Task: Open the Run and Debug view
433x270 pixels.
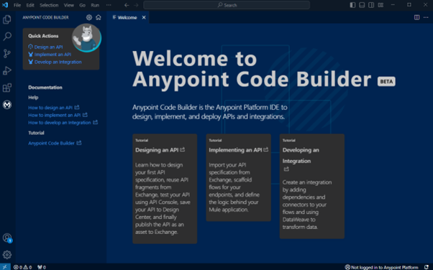Action: tap(7, 70)
